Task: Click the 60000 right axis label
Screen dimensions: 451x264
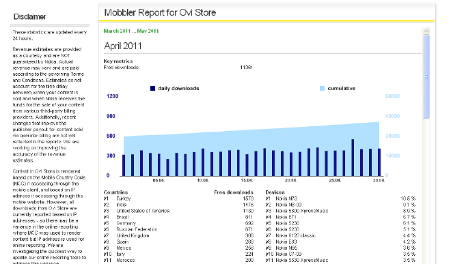Action: click(x=392, y=96)
